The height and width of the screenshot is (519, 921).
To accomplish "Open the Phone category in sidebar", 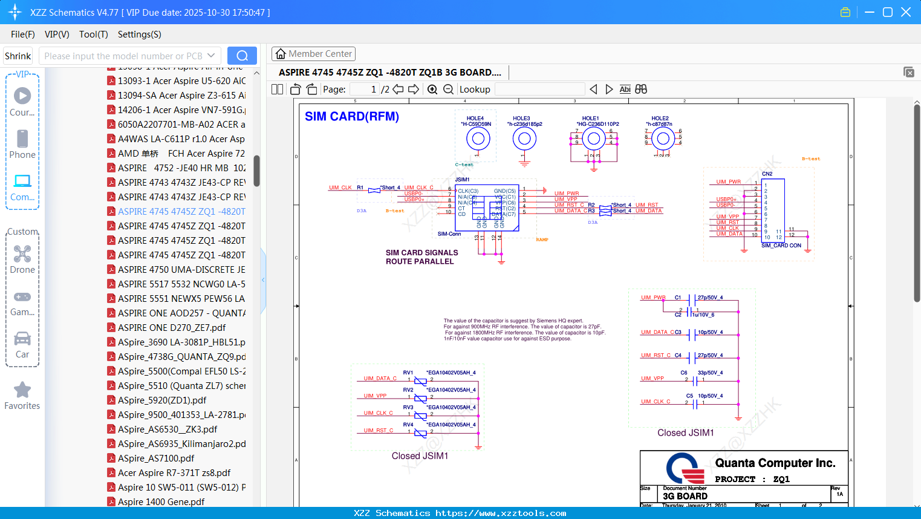I will (22, 144).
